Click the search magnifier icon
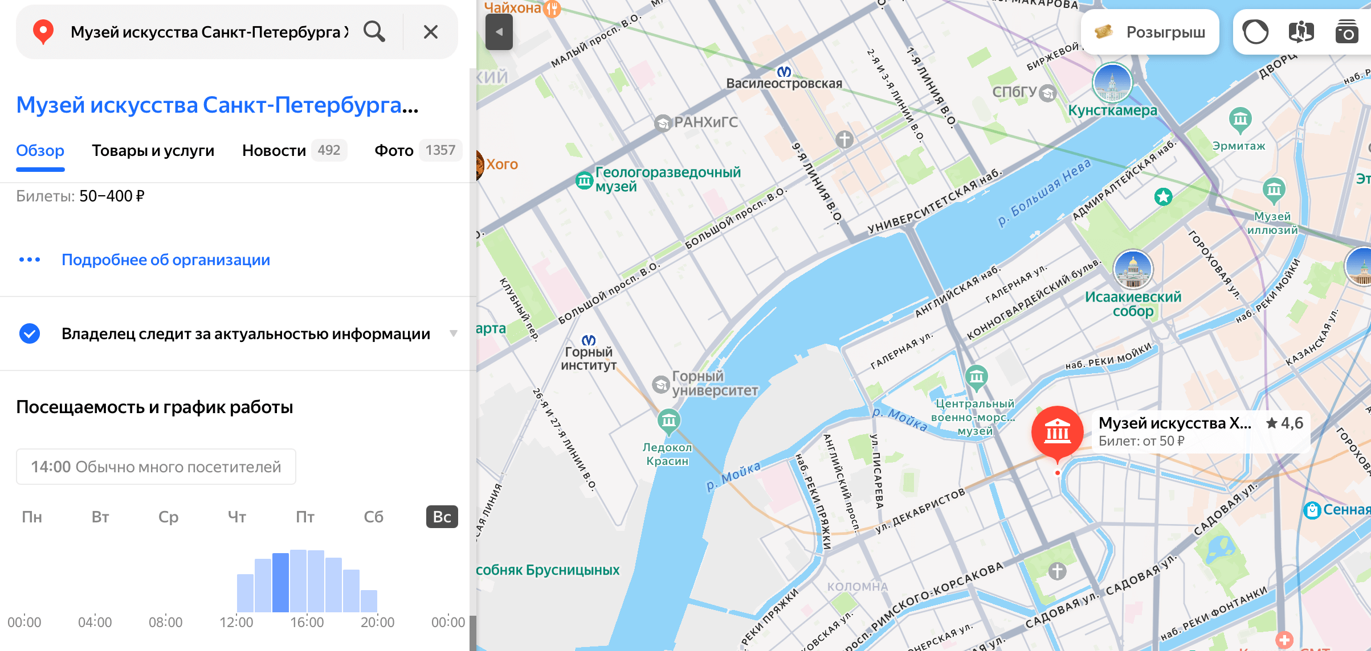 (374, 32)
